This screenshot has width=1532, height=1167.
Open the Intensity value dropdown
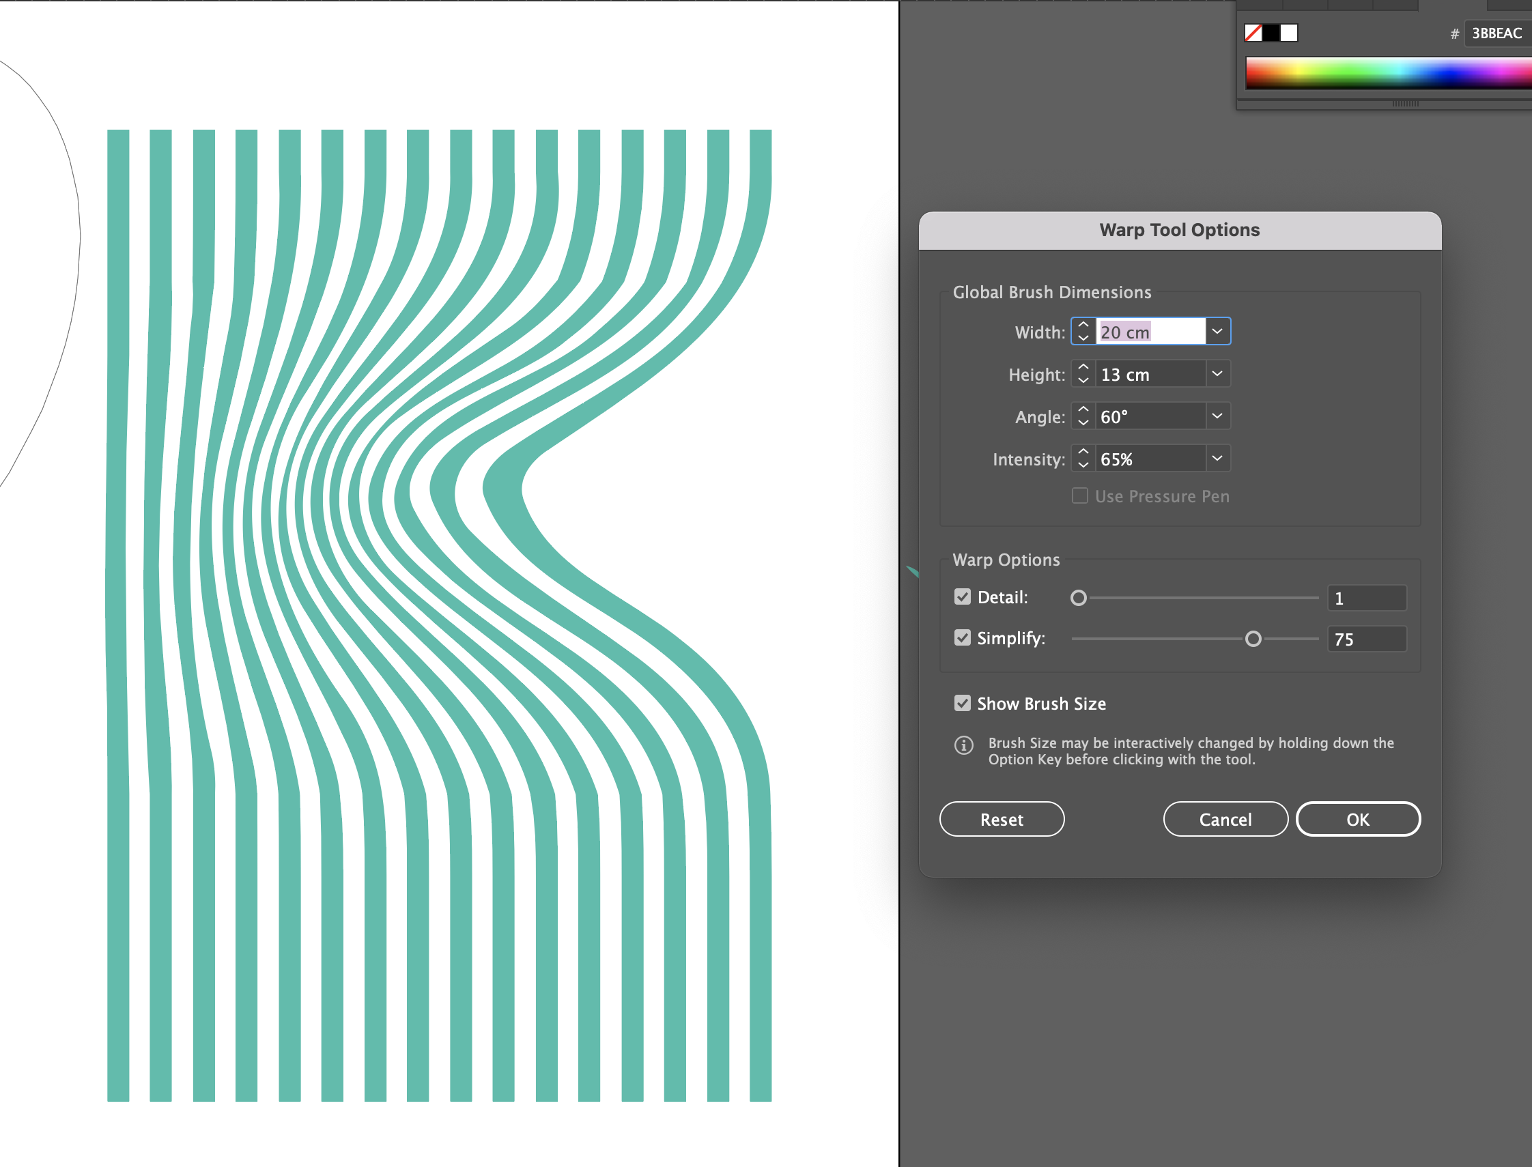coord(1217,459)
